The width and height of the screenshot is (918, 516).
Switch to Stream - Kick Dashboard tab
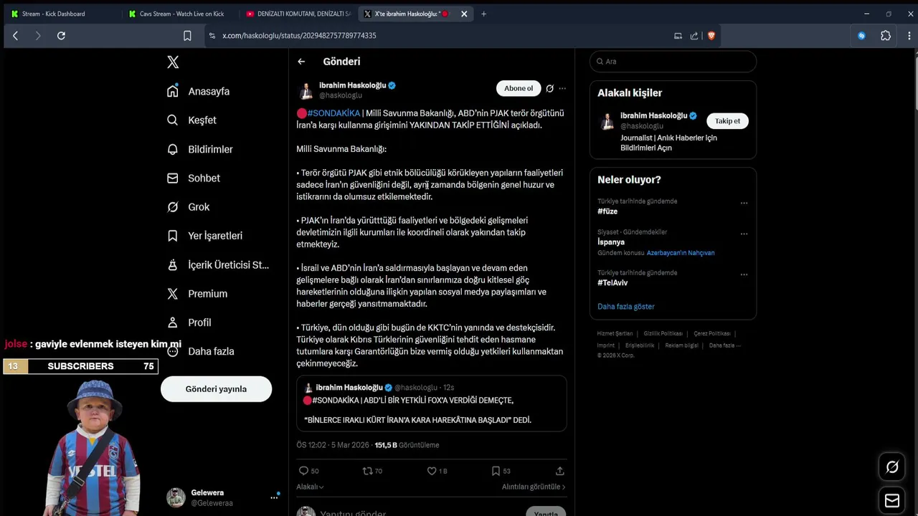click(60, 14)
